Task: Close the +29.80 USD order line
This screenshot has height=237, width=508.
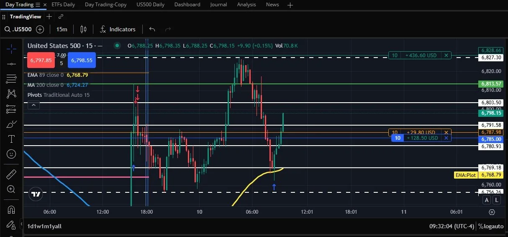Action: click(446, 133)
